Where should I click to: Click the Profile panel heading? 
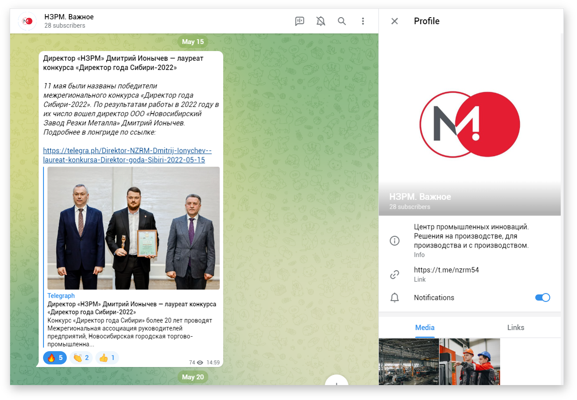(x=426, y=21)
